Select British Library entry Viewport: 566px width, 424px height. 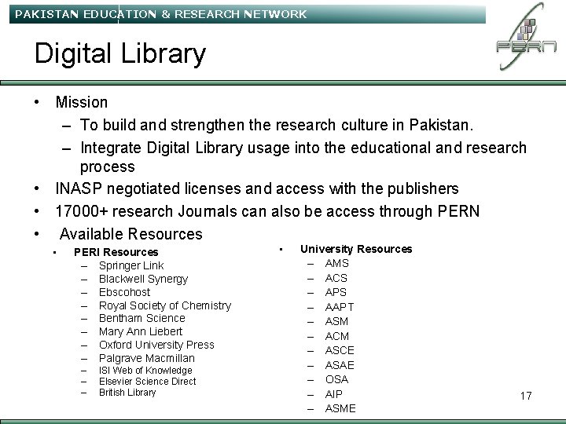click(x=127, y=393)
